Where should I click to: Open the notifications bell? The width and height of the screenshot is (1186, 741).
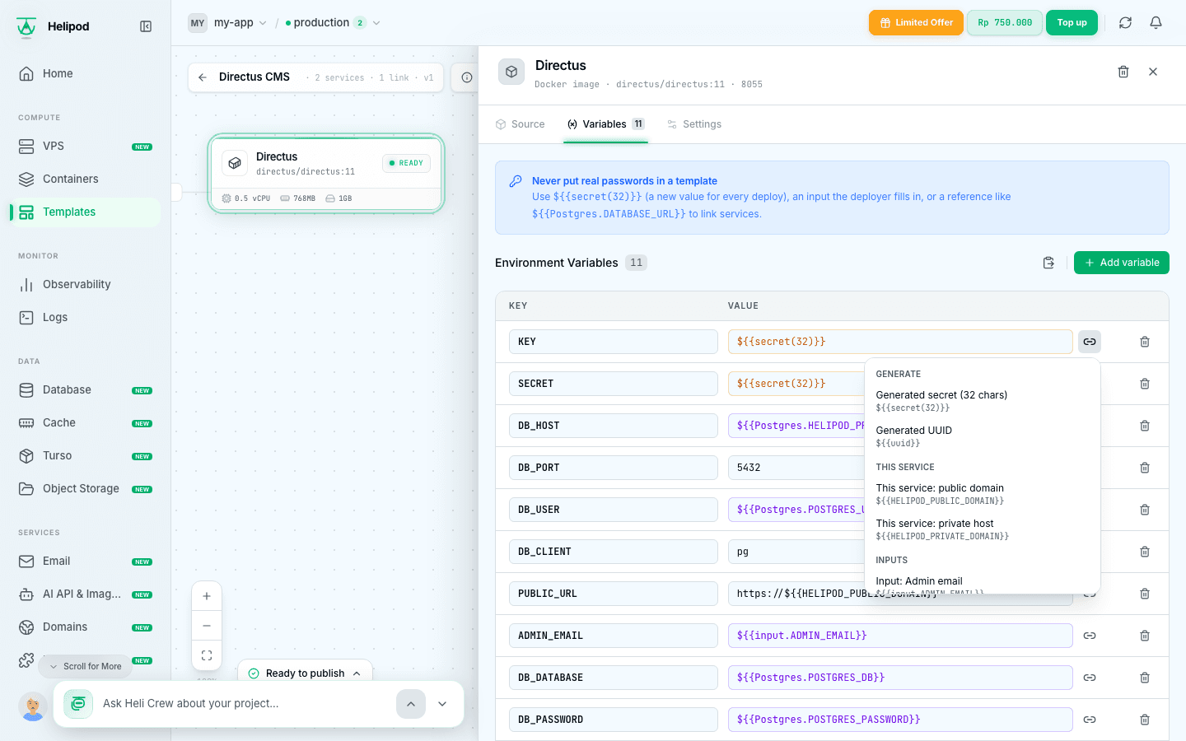tap(1156, 23)
